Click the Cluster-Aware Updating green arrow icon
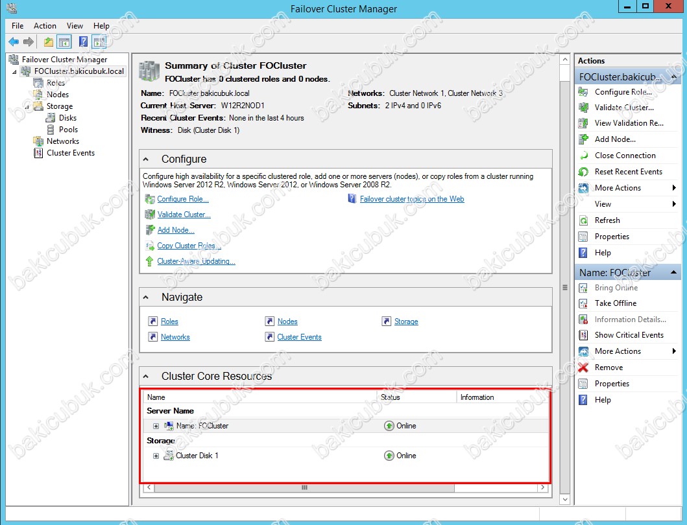687x525 pixels. coord(149,261)
